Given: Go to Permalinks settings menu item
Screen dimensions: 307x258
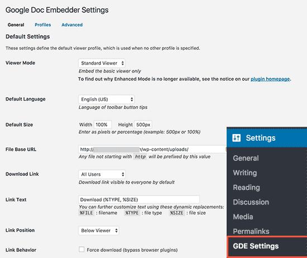Looking at the screenshot, I should click(x=251, y=231).
